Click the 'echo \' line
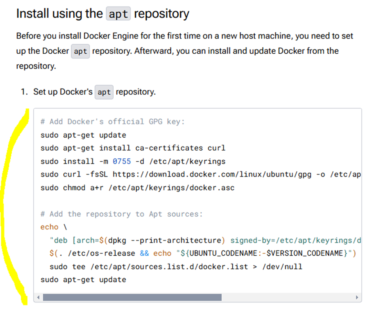The width and height of the screenshot is (369, 310). click(x=54, y=227)
